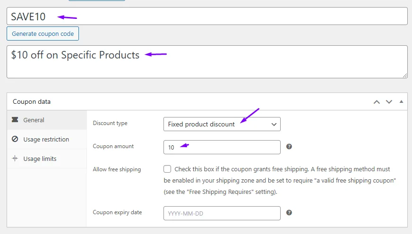Open the Usage restriction tab

(47, 139)
